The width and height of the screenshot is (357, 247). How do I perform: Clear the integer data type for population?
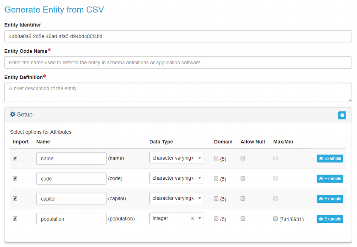click(192, 218)
